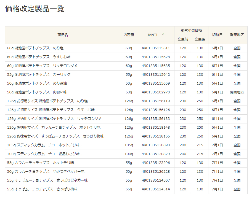Click 6月1日 in the ガーリック row
The image size is (252, 197).
[217, 75]
